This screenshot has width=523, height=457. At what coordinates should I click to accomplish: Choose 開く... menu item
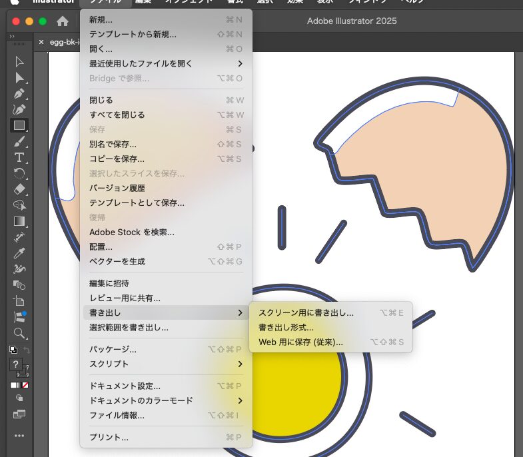[x=166, y=49]
